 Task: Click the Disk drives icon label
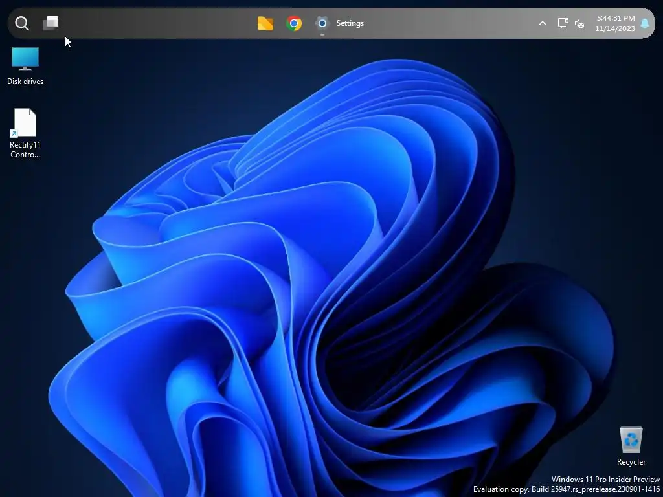click(x=25, y=81)
